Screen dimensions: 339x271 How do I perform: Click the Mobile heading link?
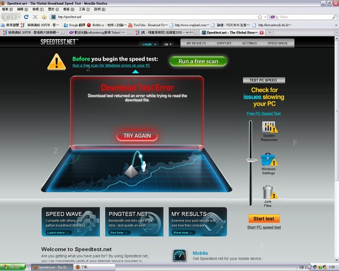click(x=200, y=253)
